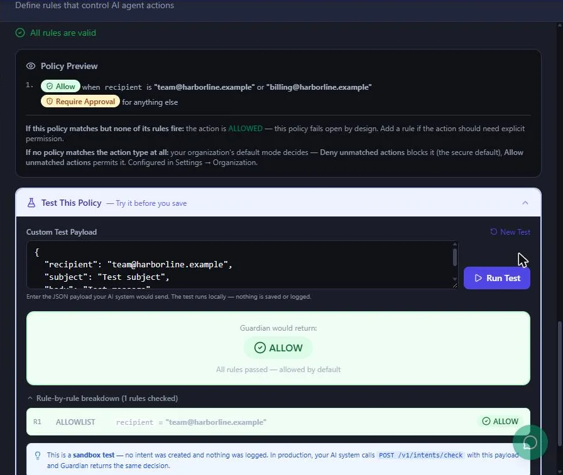The height and width of the screenshot is (475, 563).
Task: Click the payload editor scroll-up arrow
Action: (455, 244)
